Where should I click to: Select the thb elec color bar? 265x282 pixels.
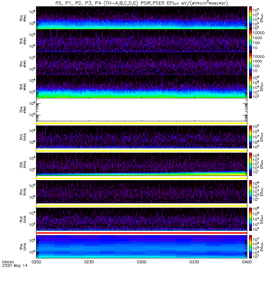pyautogui.click(x=251, y=41)
